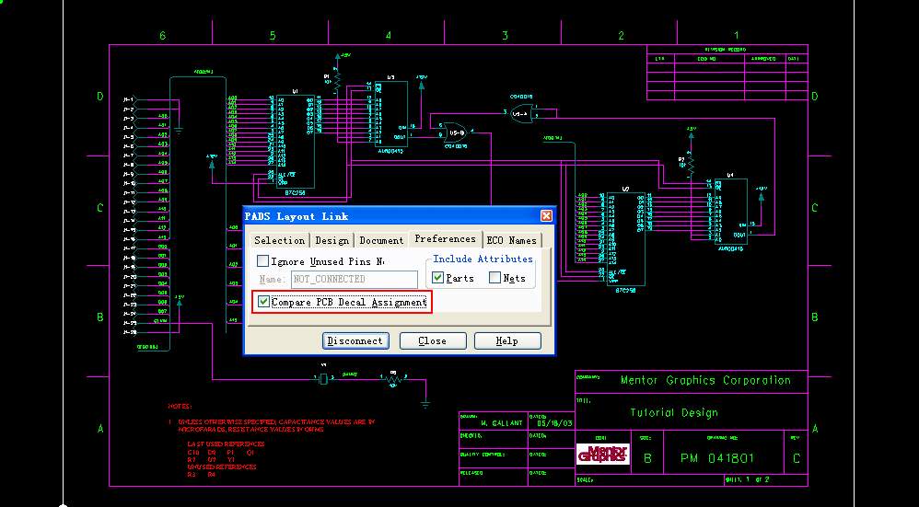Open the Document tab
This screenshot has height=507, width=919.
pyautogui.click(x=381, y=240)
